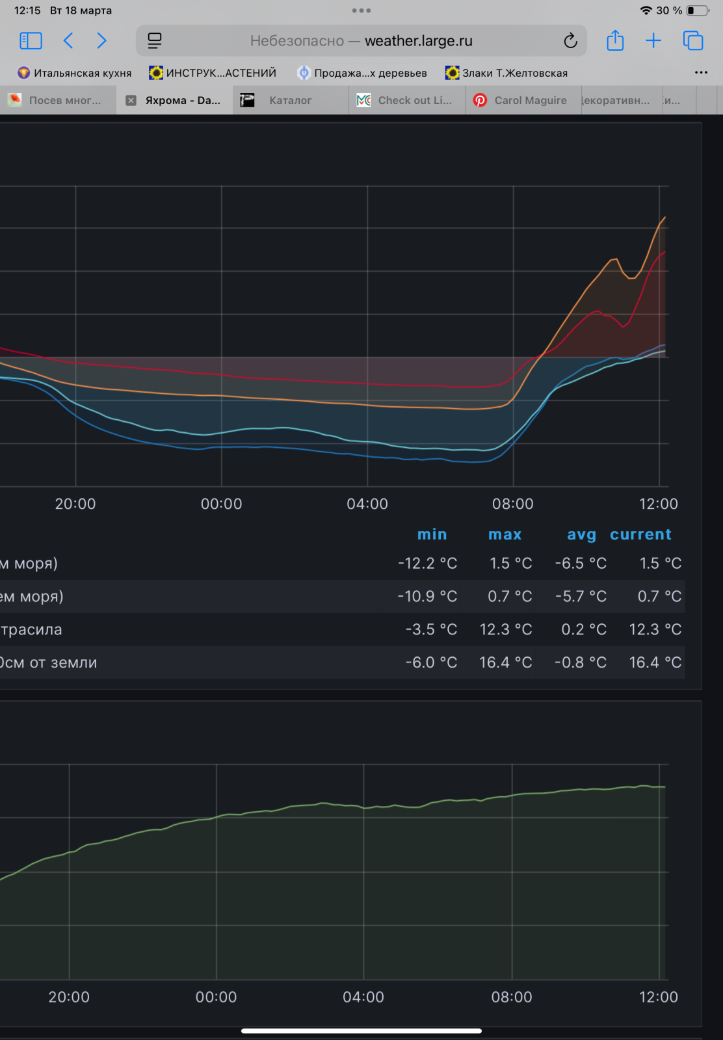Switch to the Carol Maguire tab
723x1040 pixels.
(x=530, y=100)
